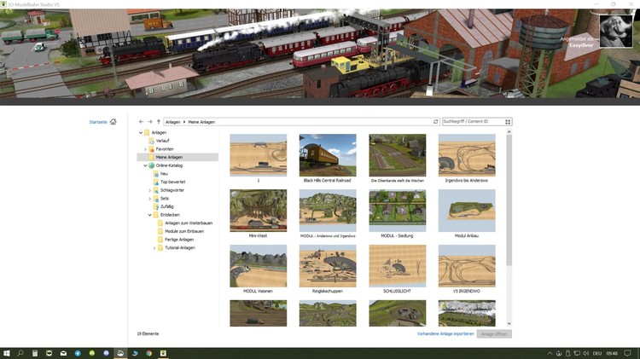Open Top bewertet in online catalog
The width and height of the screenshot is (640, 359).
coord(172,182)
